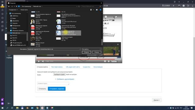195x110 pixels.
Task: Open help in the file dialog
Action: [x=100, y=10]
